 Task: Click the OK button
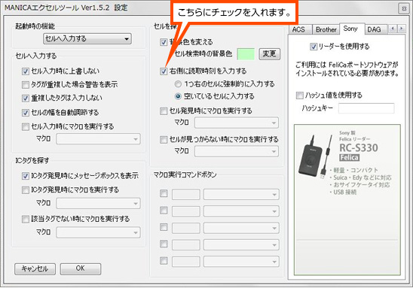point(81,268)
